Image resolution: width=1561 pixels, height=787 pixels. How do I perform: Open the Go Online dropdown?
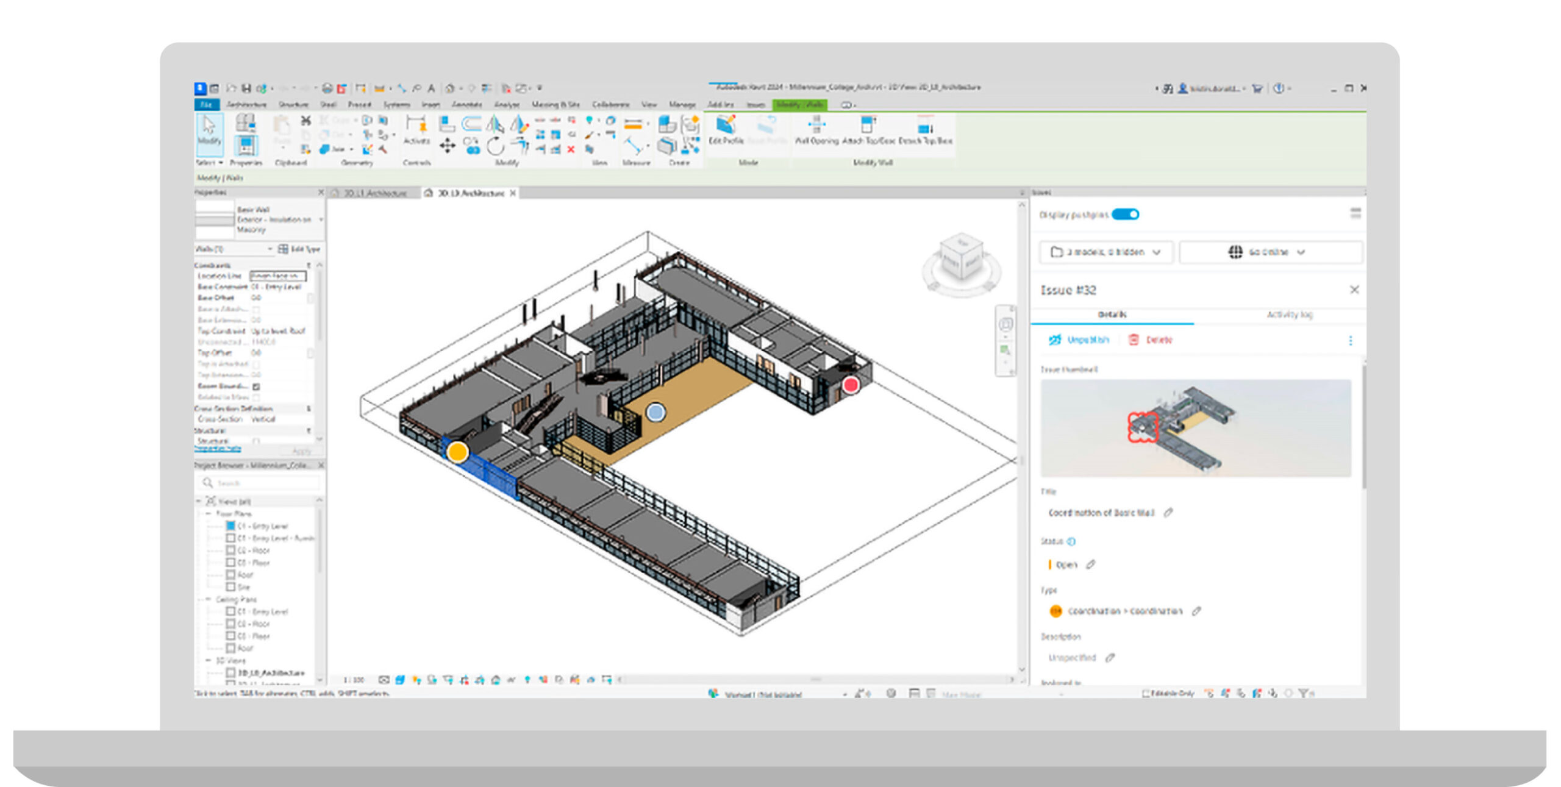(x=1270, y=252)
